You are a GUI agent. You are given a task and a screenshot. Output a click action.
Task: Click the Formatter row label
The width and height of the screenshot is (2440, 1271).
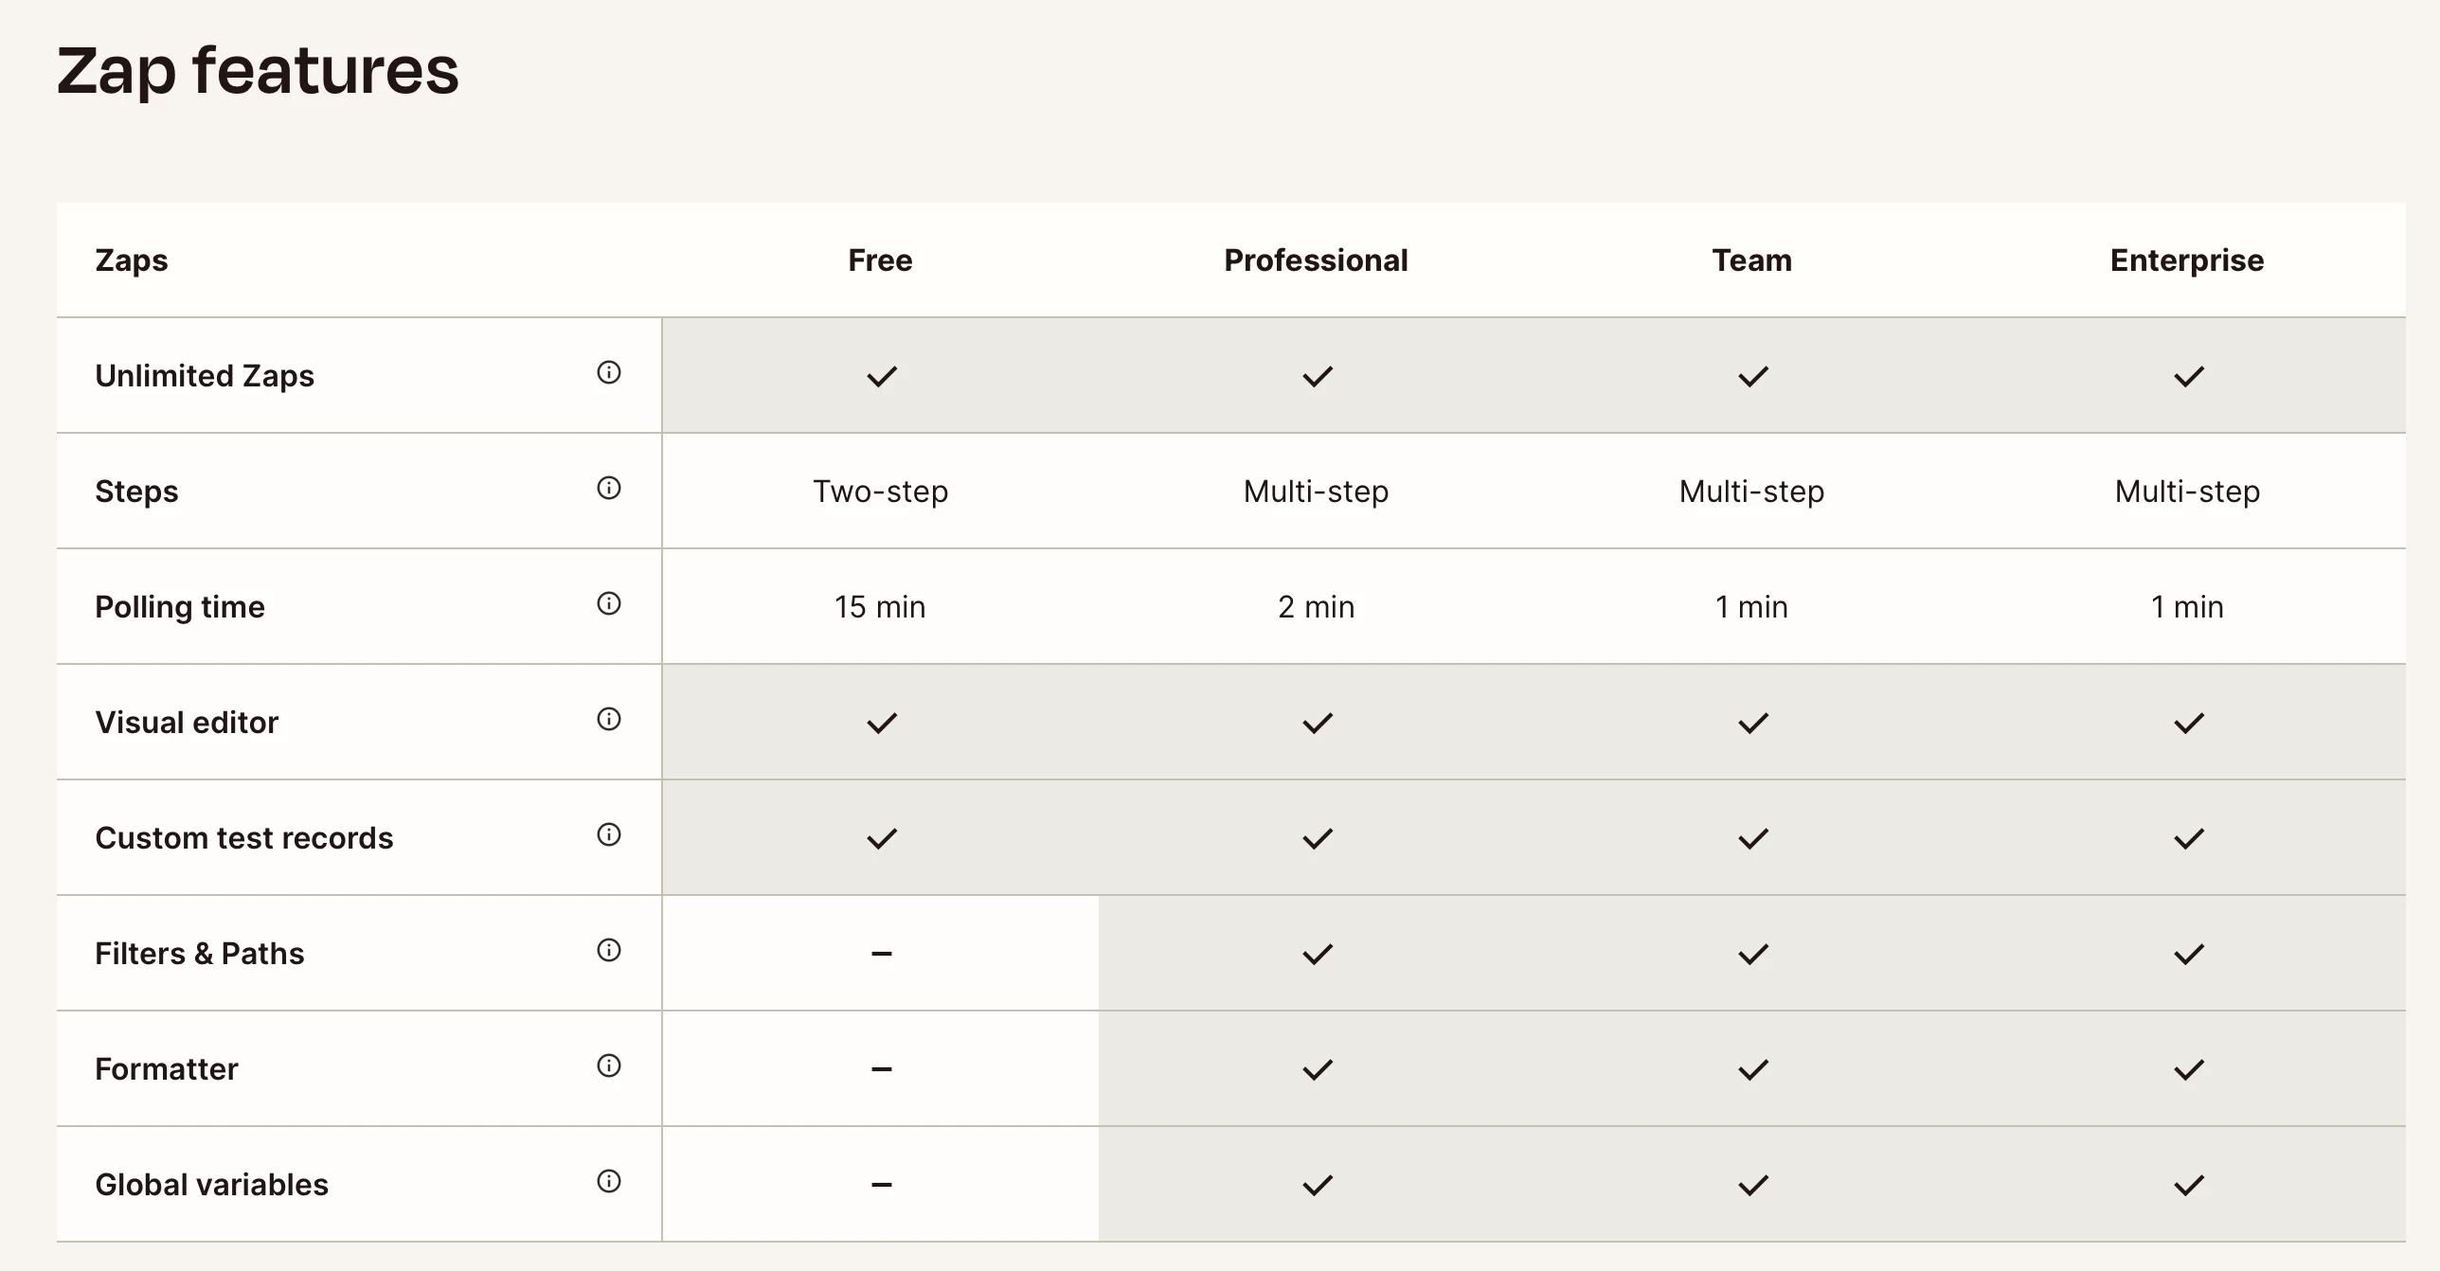tap(167, 1069)
